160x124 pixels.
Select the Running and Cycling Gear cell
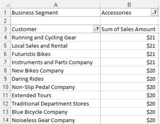point(56,38)
